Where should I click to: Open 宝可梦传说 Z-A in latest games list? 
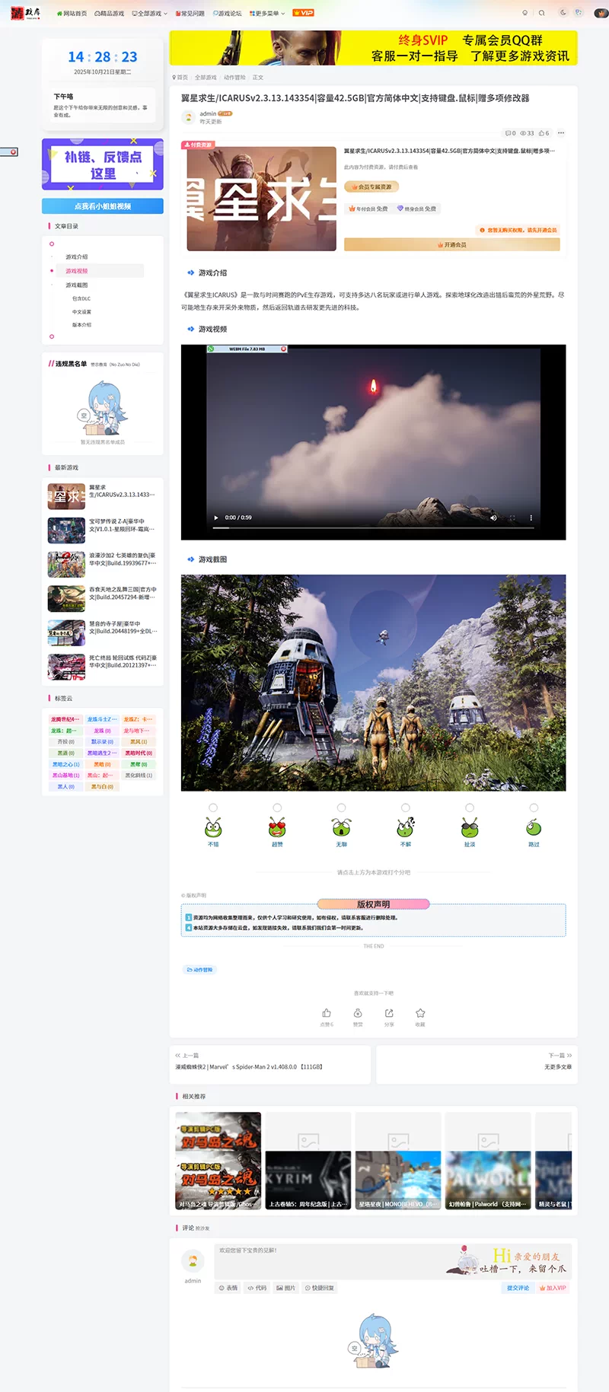tap(103, 530)
